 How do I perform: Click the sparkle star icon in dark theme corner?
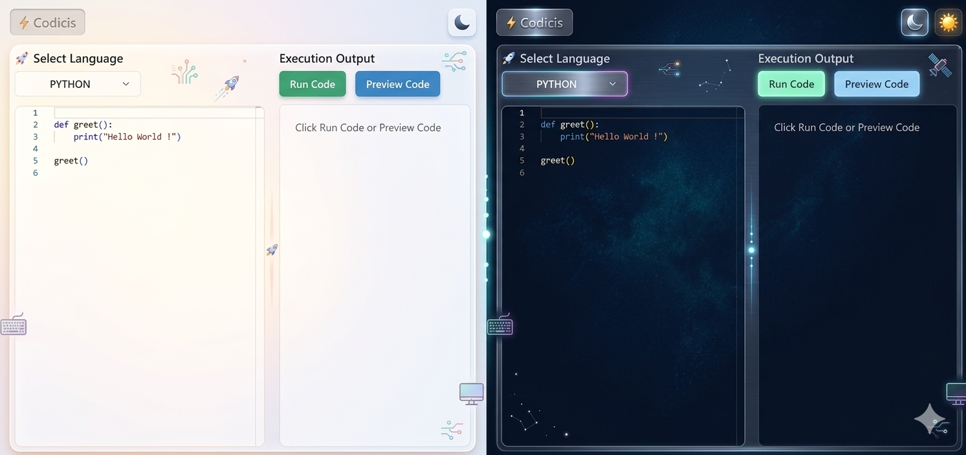930,420
